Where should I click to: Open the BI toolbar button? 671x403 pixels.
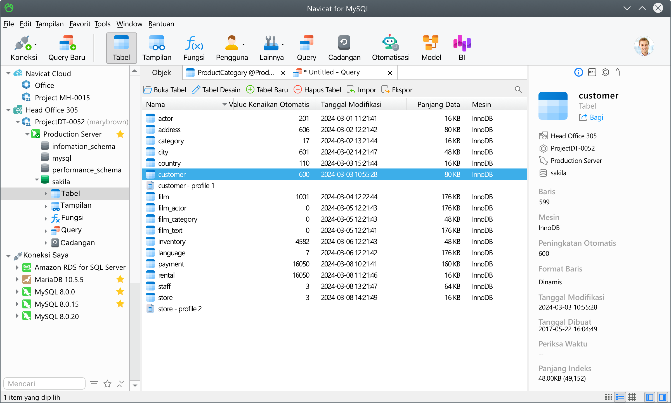point(462,48)
